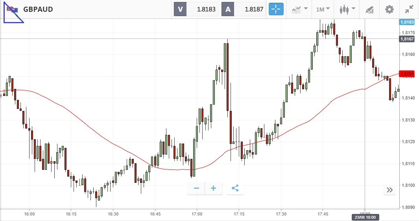Click the gray 1,8167 crosshair price label

coord(406,39)
